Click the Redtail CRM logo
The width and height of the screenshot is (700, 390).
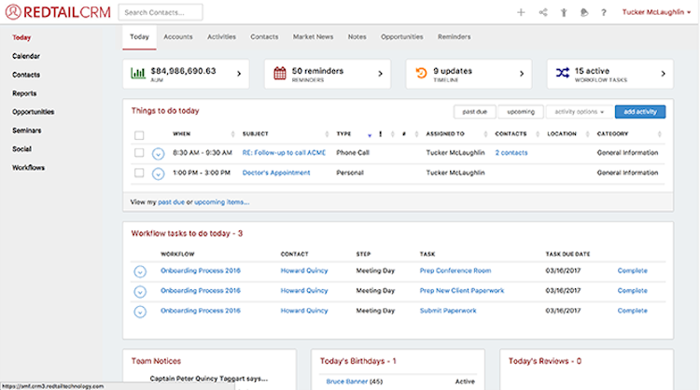click(x=58, y=12)
